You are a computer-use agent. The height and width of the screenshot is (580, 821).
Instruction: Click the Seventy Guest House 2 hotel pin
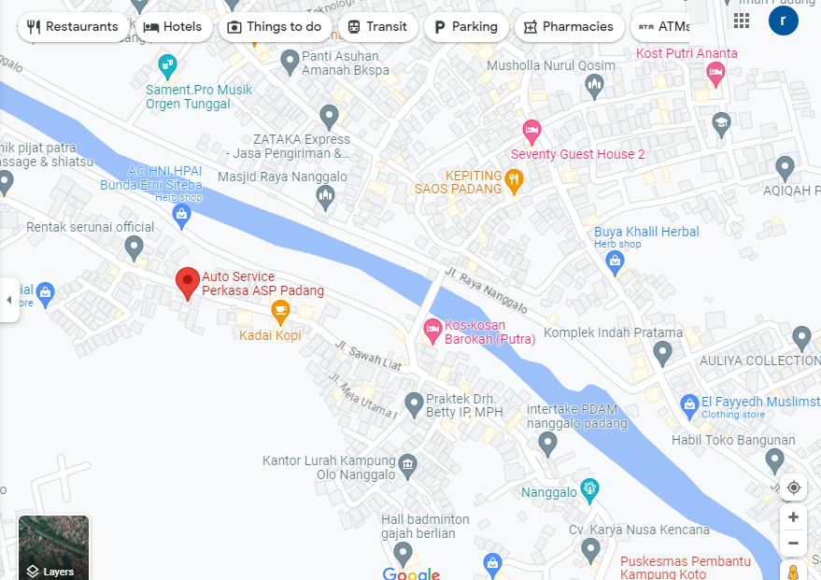(531, 132)
